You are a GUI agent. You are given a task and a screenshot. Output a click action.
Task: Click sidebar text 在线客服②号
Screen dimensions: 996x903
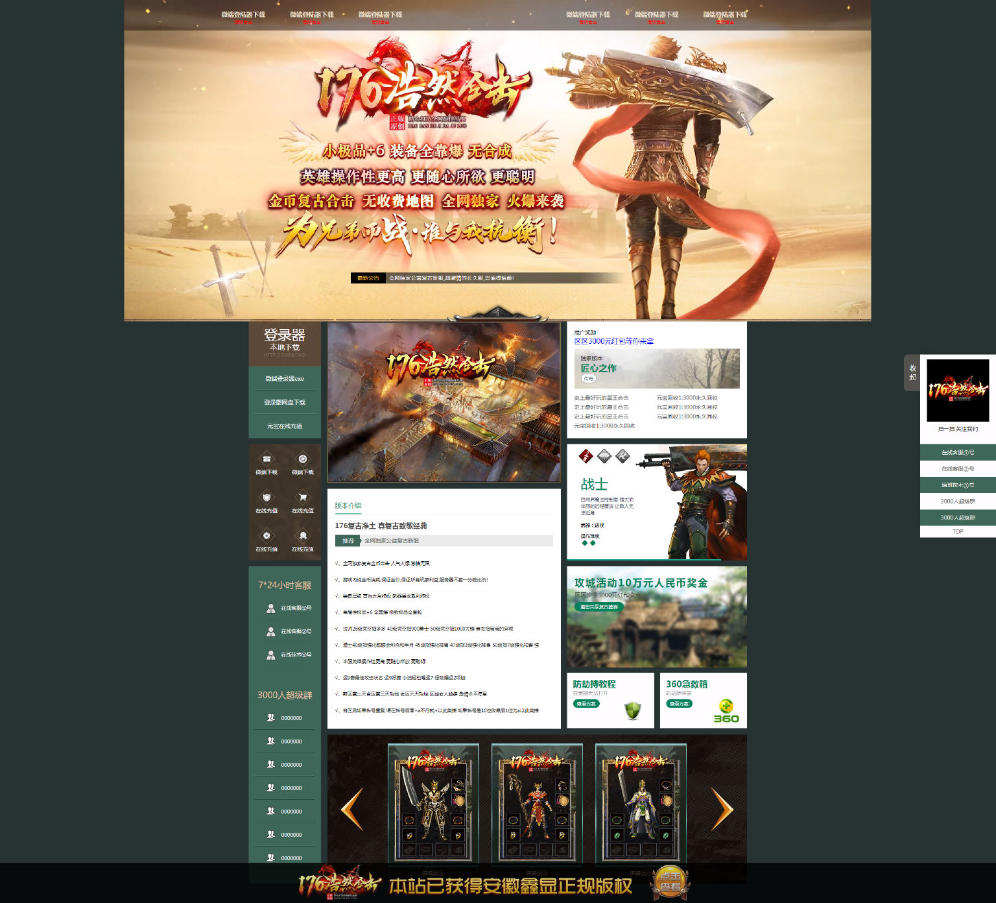pyautogui.click(x=296, y=632)
